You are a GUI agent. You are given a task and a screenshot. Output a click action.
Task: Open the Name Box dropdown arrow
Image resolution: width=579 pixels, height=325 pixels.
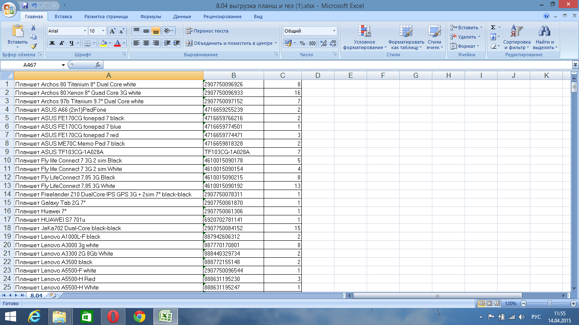(64, 65)
